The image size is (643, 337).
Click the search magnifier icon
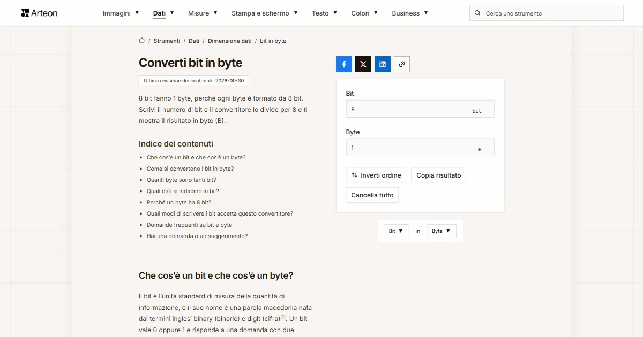(477, 13)
